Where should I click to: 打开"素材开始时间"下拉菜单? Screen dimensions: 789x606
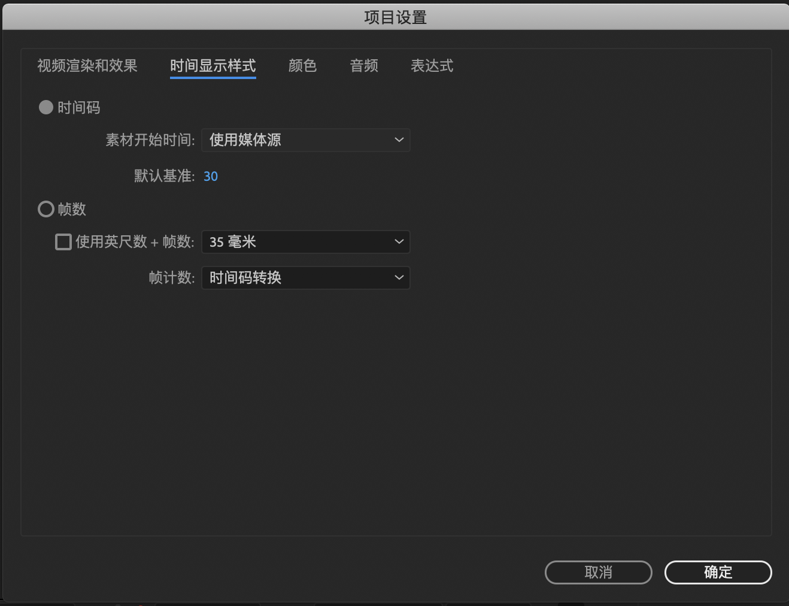pos(305,140)
